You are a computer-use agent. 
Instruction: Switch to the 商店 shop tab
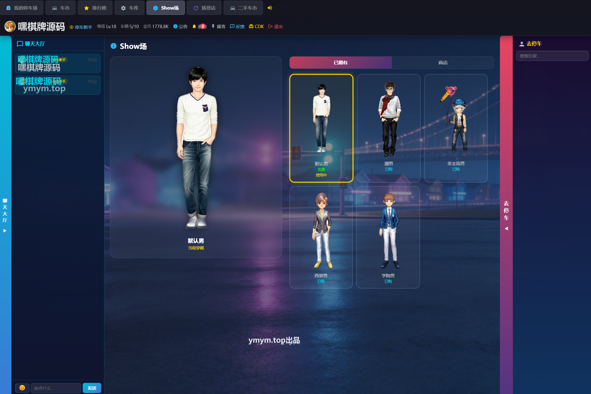[x=443, y=63]
